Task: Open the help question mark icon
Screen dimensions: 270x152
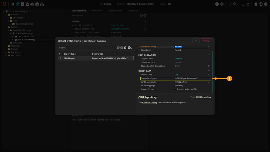Action: [x=265, y=4]
